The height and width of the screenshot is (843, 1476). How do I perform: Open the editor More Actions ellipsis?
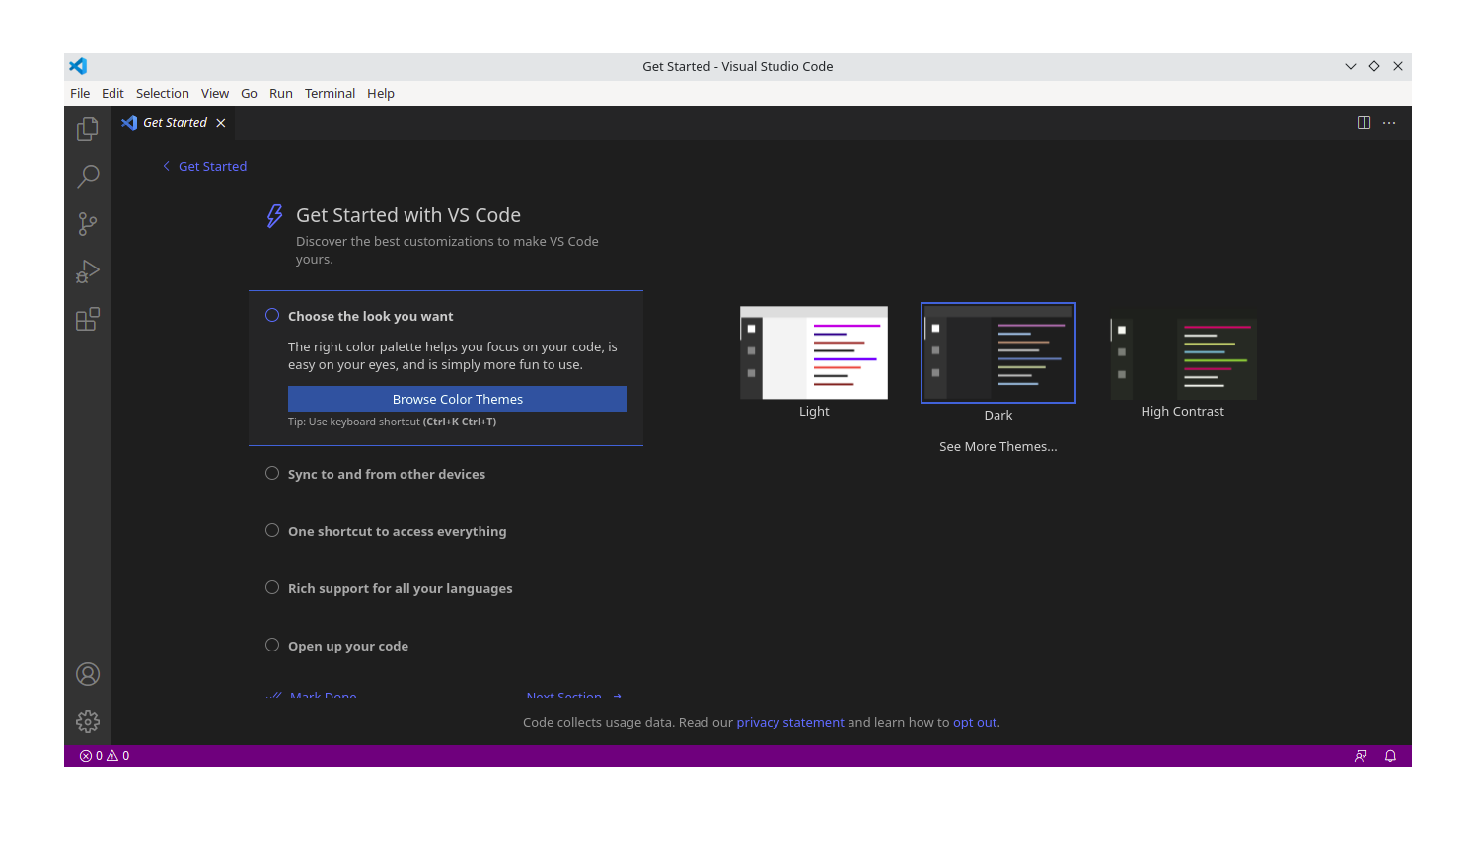(1389, 123)
